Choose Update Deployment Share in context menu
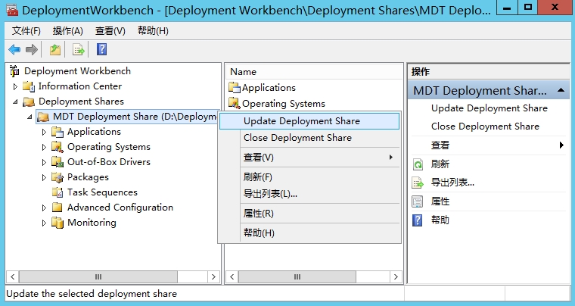Viewport: 575px width, 306px height. coord(309,121)
